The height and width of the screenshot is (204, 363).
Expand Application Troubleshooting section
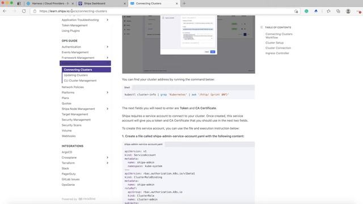107,20
